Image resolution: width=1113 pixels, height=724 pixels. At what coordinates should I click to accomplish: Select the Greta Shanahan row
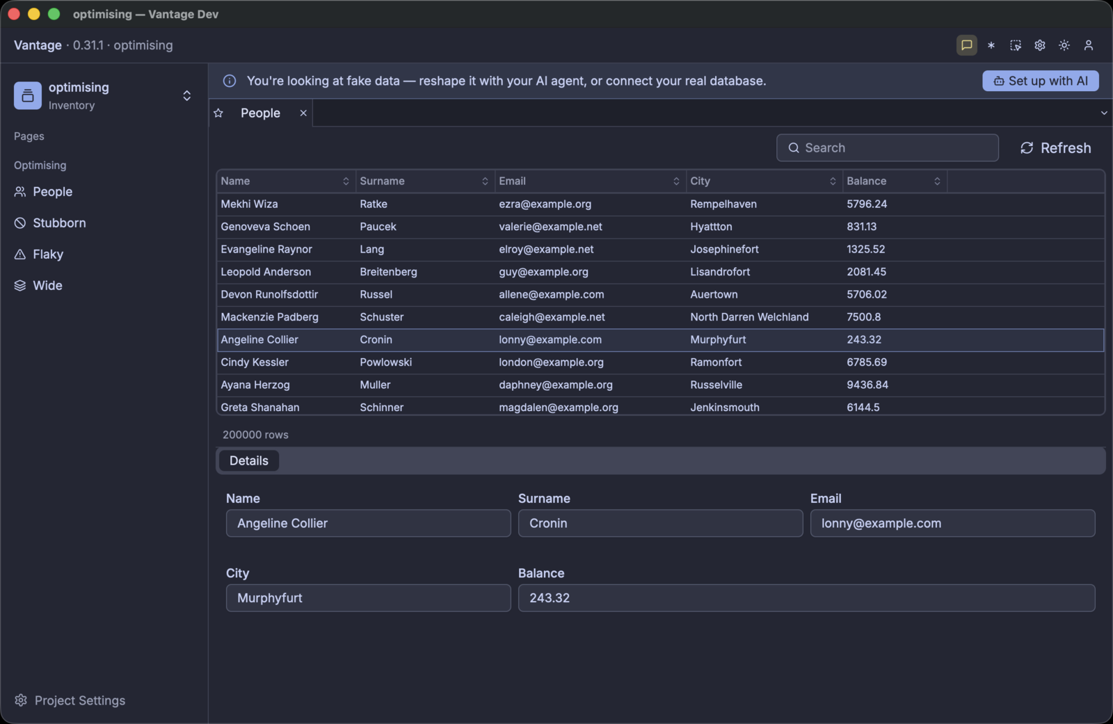point(660,407)
